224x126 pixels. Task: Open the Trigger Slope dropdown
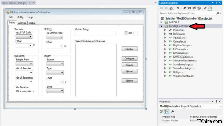point(55,91)
